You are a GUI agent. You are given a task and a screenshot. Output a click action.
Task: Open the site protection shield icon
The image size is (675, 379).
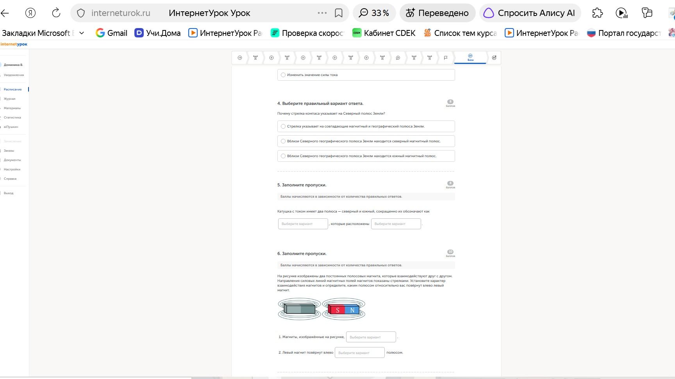(x=81, y=13)
